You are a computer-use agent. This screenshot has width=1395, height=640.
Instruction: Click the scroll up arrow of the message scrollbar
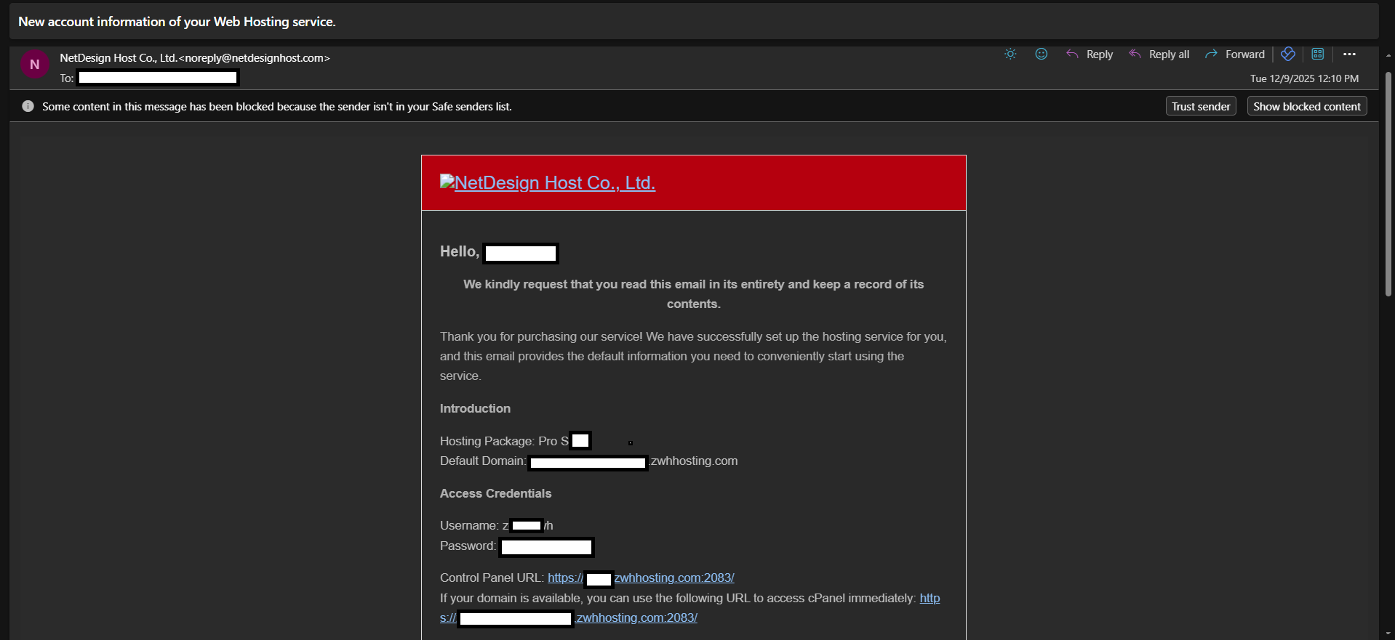tap(1388, 55)
